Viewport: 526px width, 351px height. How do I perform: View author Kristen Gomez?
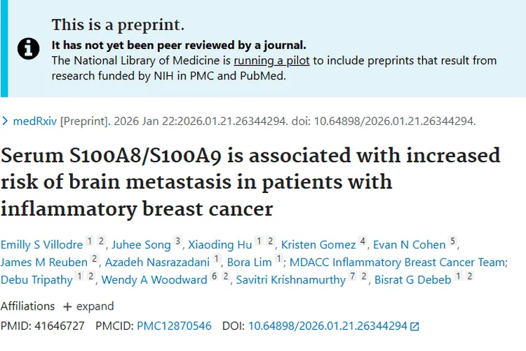tap(318, 245)
